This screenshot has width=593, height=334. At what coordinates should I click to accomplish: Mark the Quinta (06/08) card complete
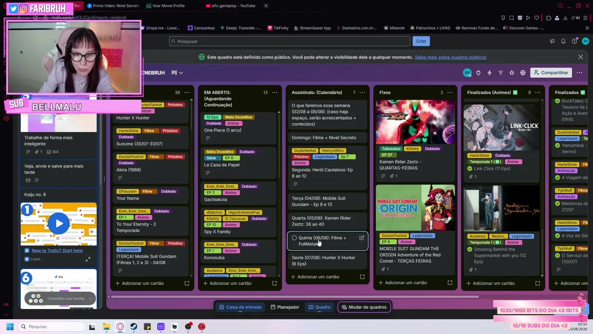pos(294,238)
